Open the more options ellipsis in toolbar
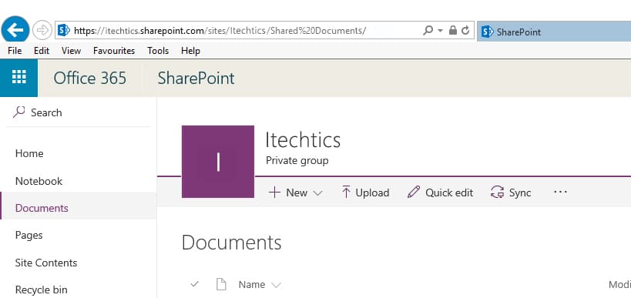 pyautogui.click(x=560, y=192)
